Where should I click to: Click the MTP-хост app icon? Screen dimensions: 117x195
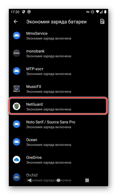17,71
